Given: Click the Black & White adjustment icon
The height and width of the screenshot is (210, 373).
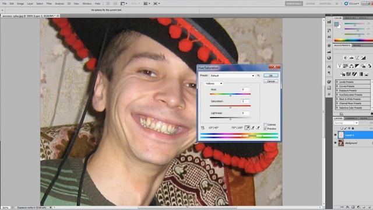Looking at the screenshot, I should click(x=357, y=66).
